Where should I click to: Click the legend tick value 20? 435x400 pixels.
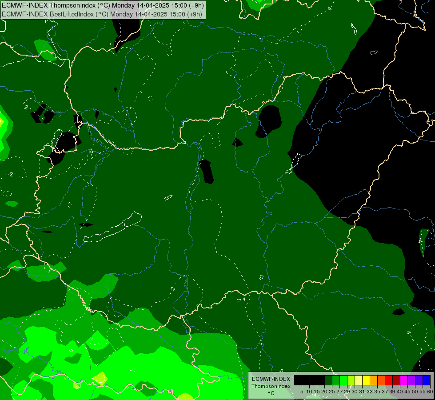click(325, 392)
